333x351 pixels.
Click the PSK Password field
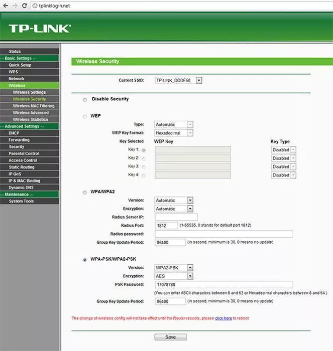point(224,284)
